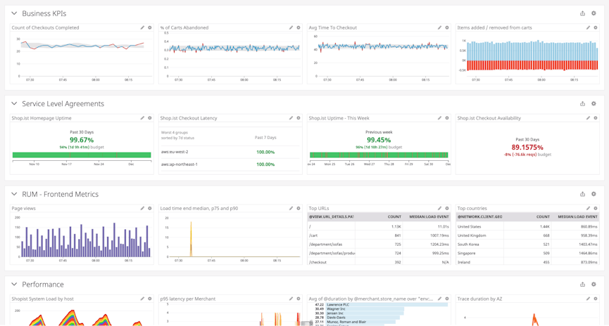Image resolution: width=609 pixels, height=326 pixels.
Task: Open settings for Shop.ist Checkout Availability widget
Action: tap(596, 118)
